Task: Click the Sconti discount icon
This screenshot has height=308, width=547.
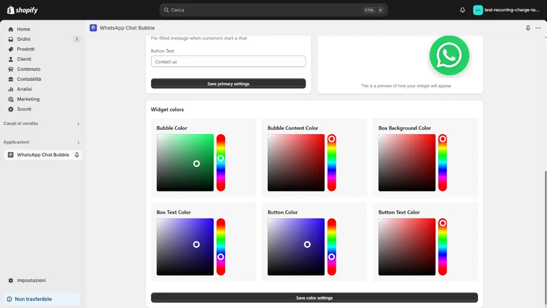Action: pyautogui.click(x=11, y=110)
